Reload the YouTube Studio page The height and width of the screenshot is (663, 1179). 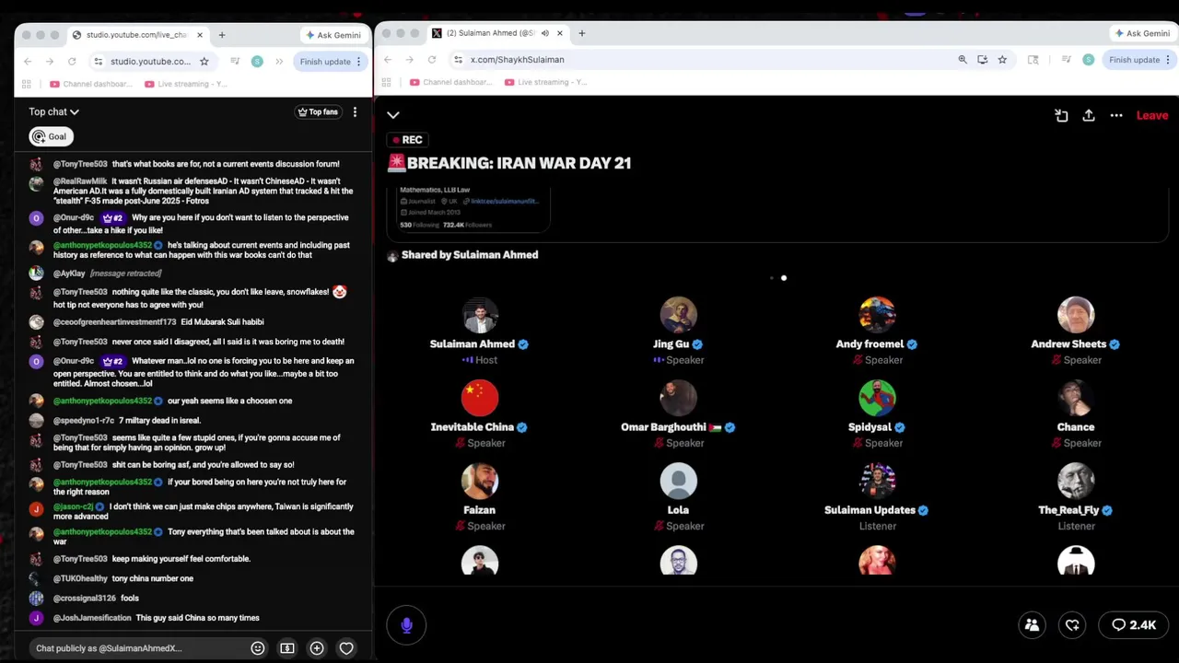pos(72,62)
